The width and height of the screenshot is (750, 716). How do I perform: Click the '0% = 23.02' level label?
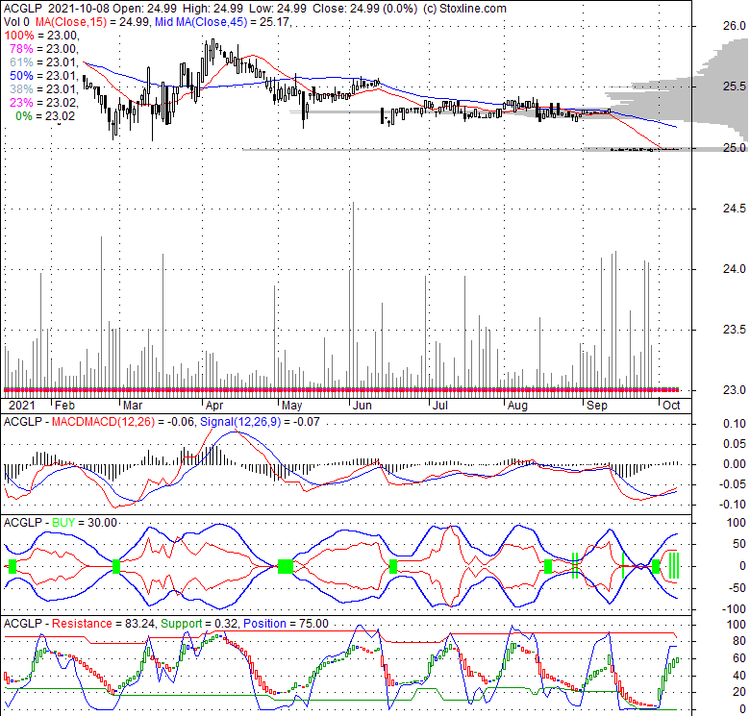coord(45,115)
